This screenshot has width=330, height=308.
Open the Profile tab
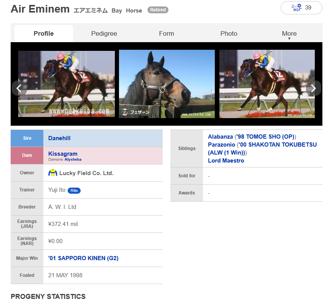(x=44, y=34)
